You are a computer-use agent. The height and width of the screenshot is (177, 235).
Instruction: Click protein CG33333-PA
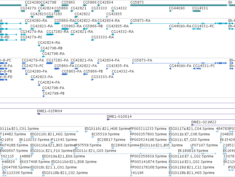(x=102, y=77)
